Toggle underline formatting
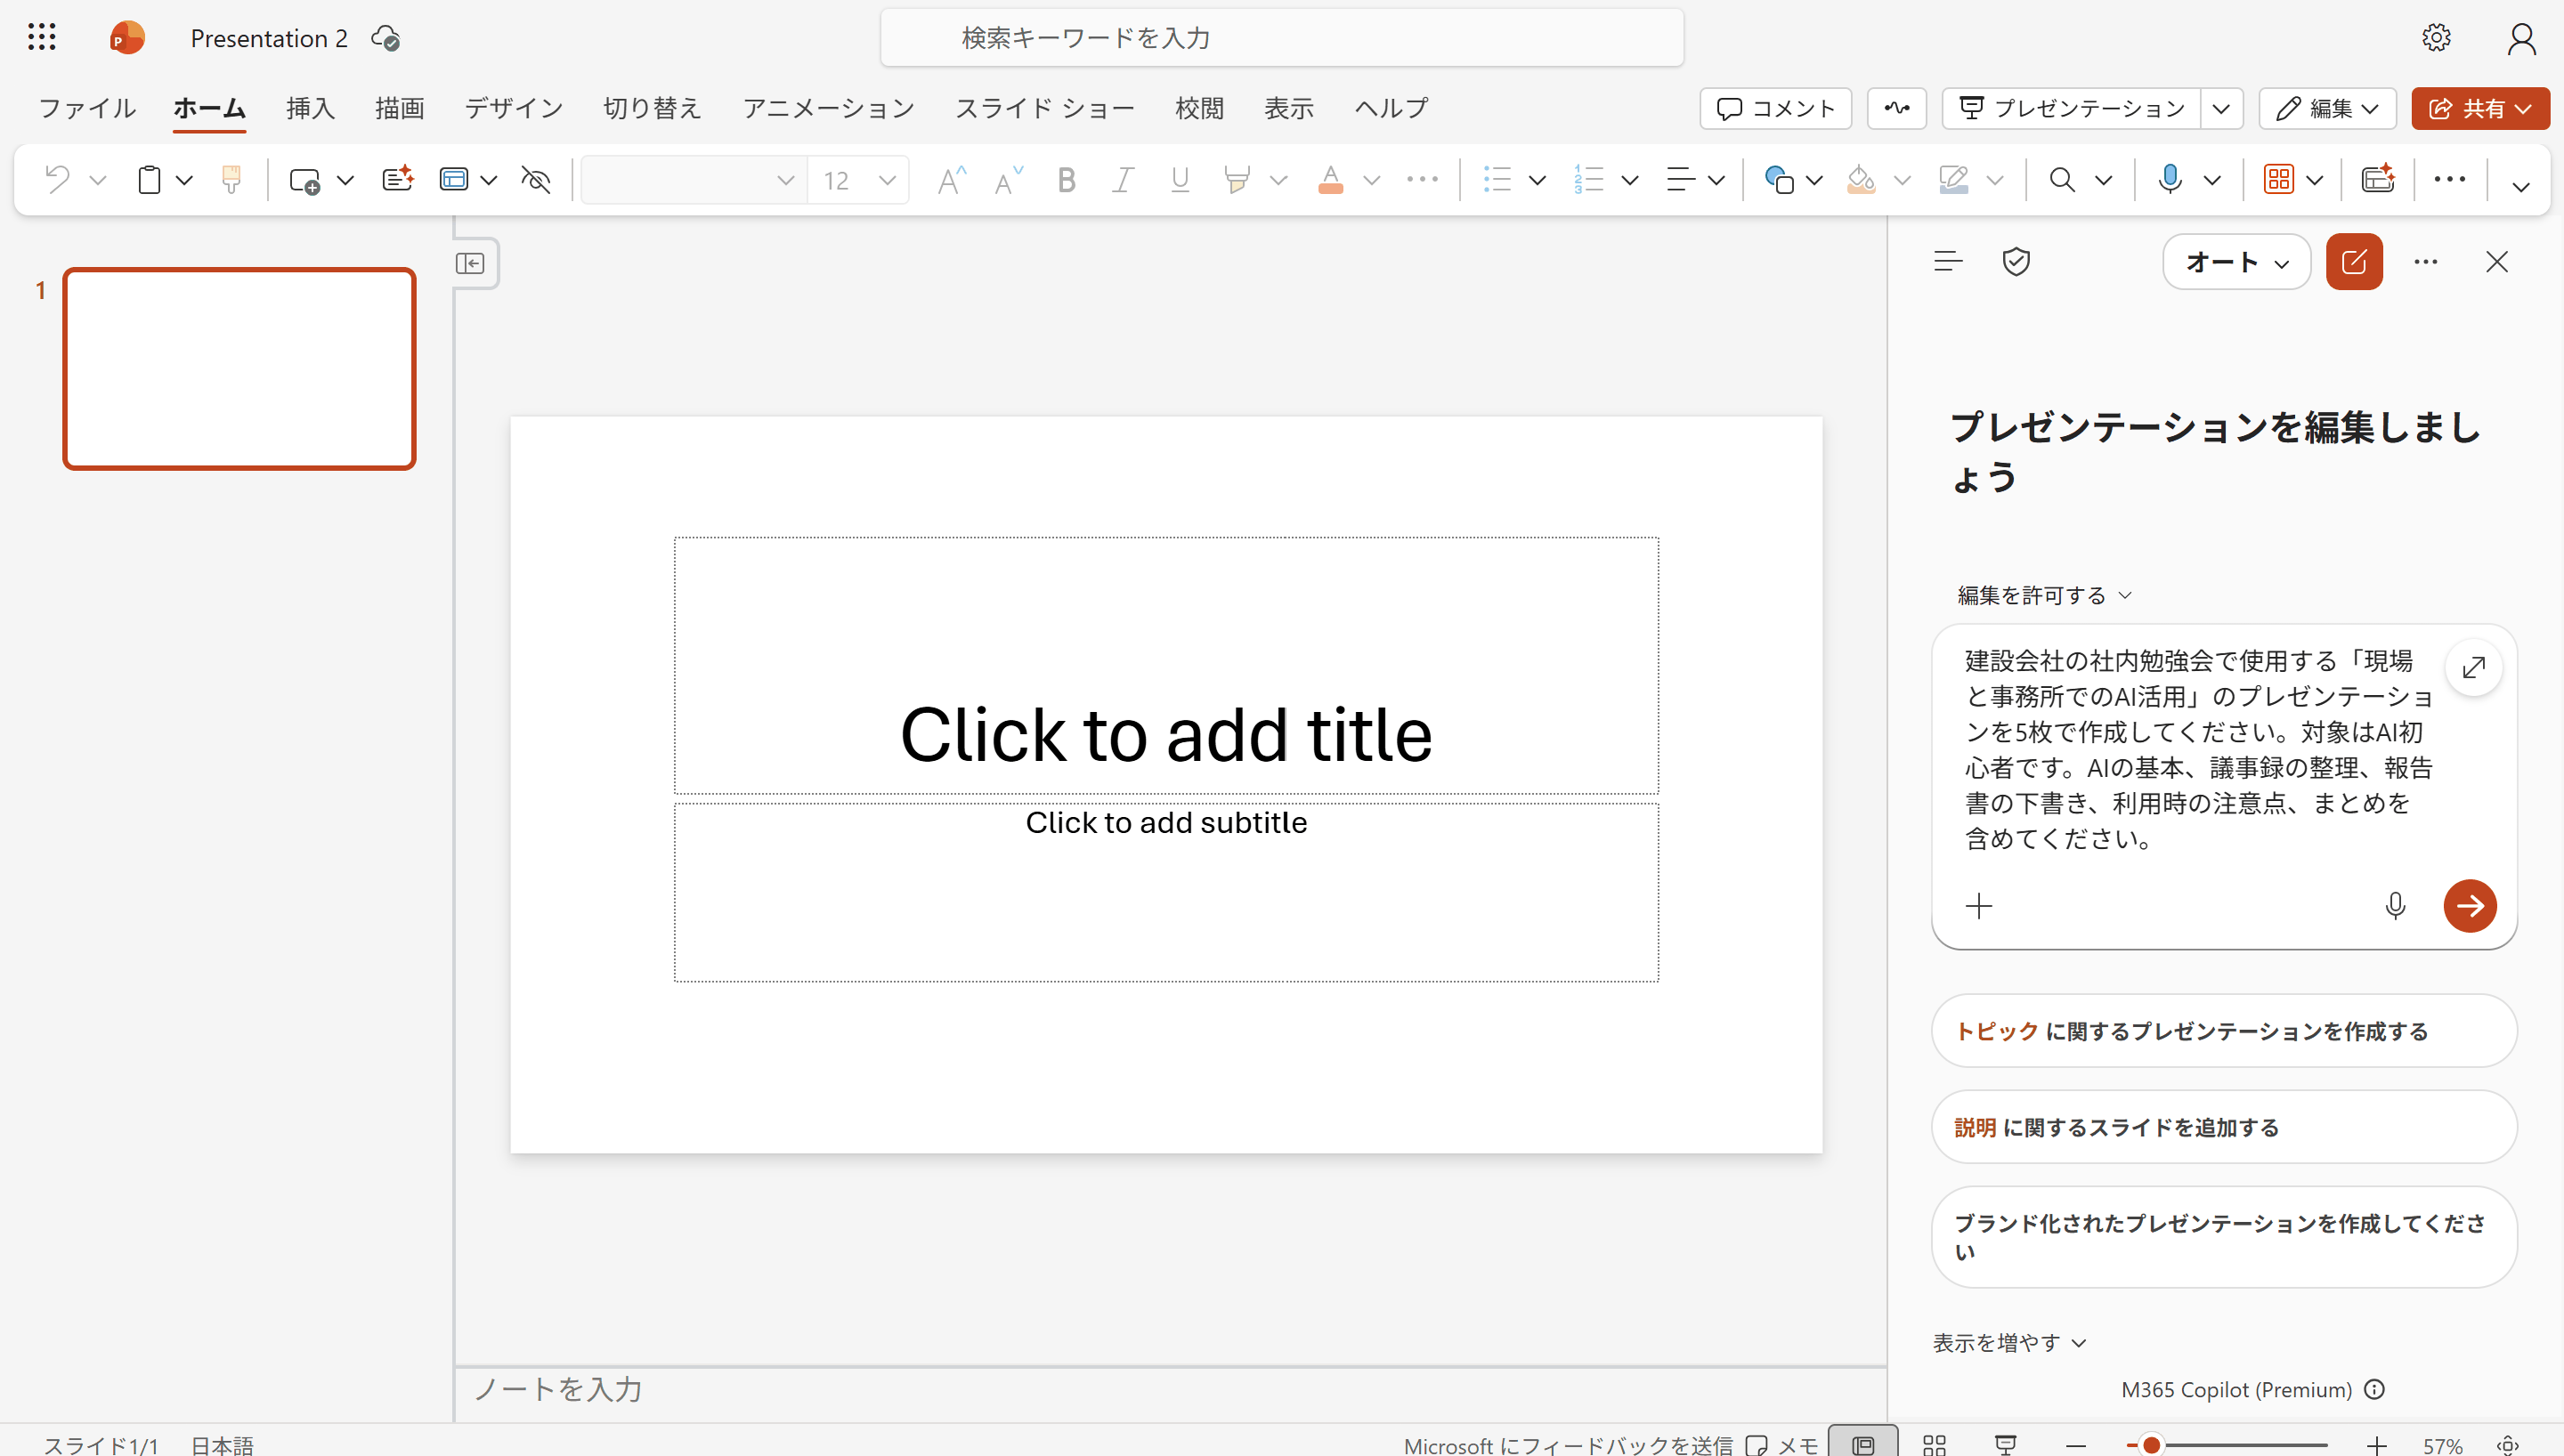2564x1456 pixels. [x=1180, y=180]
